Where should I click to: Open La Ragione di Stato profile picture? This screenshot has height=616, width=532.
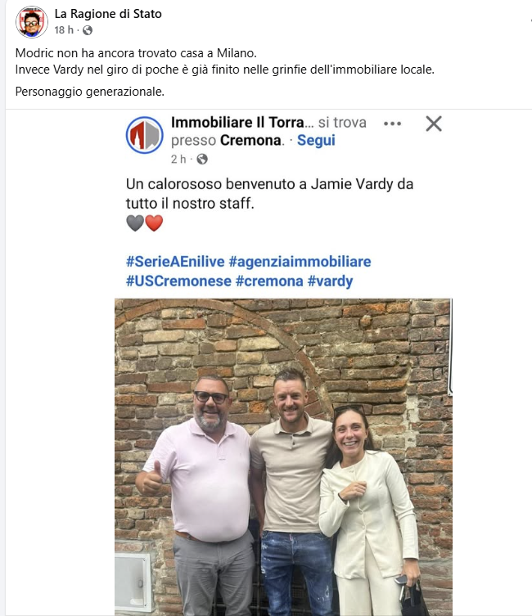click(x=31, y=22)
